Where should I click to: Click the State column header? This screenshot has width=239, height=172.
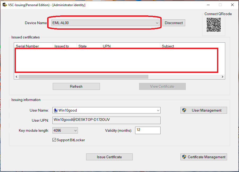point(82,46)
